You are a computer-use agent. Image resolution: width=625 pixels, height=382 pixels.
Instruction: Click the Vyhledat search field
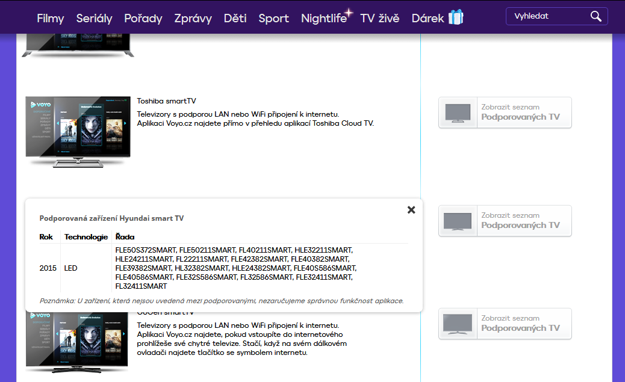coord(548,16)
